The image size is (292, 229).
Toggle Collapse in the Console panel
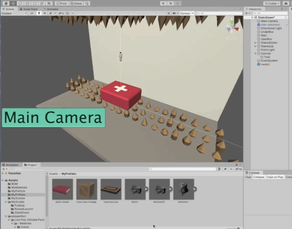[259, 177]
